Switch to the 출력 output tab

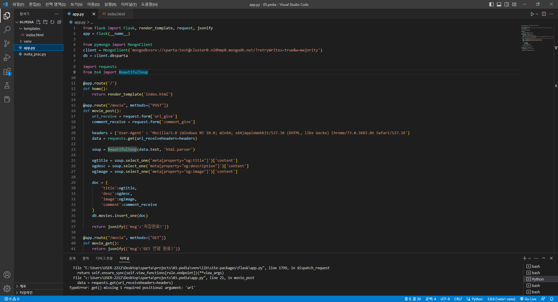coord(86,258)
